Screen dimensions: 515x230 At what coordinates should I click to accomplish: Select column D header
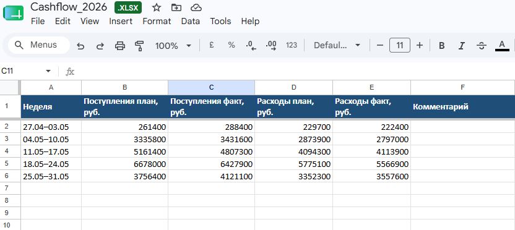point(293,87)
